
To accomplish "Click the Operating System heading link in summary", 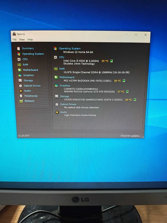I will (x=70, y=48).
